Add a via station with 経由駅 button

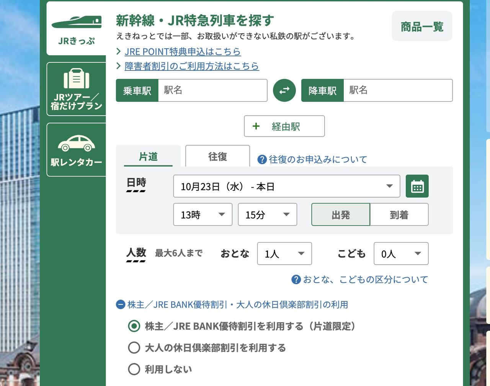[x=284, y=126]
